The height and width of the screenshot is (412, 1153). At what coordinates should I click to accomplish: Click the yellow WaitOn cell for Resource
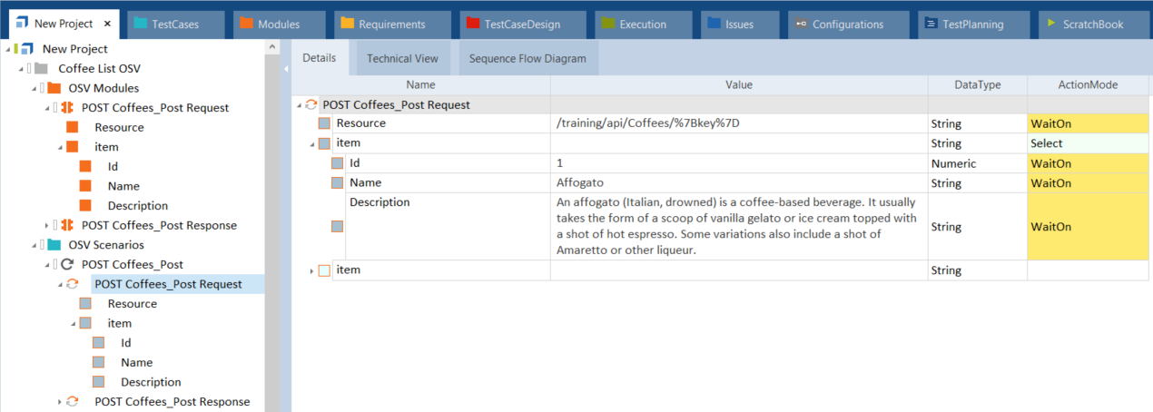pos(1088,123)
